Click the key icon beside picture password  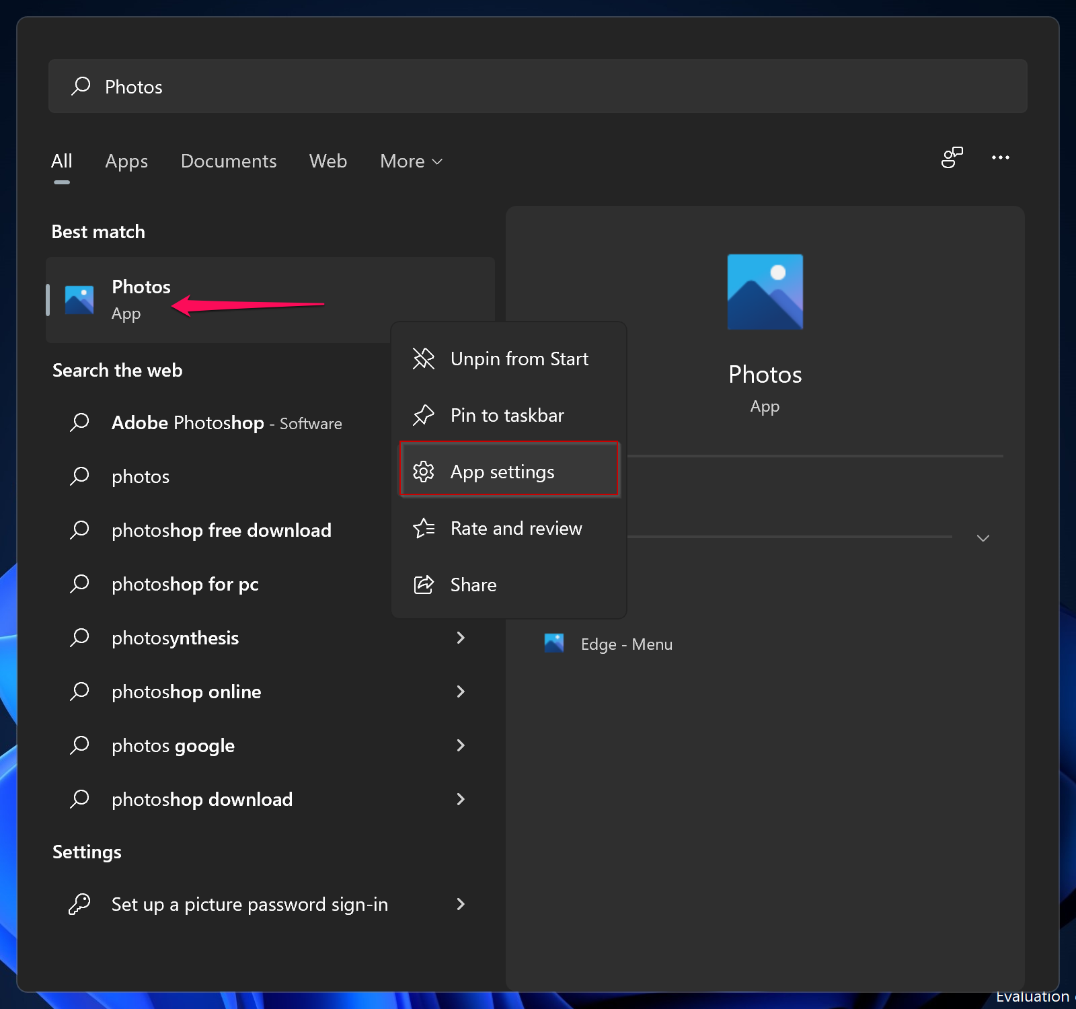tap(79, 904)
